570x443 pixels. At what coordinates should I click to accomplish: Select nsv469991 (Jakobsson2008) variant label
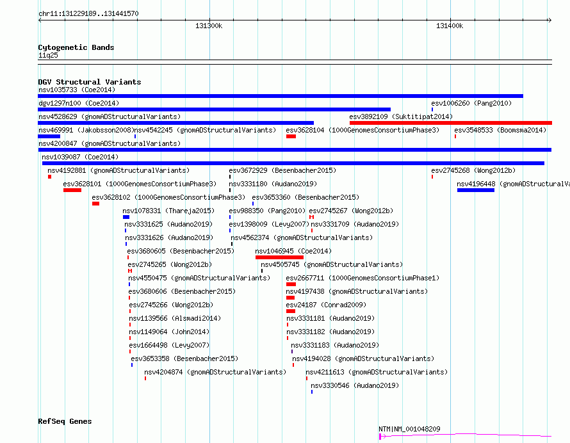(86, 130)
